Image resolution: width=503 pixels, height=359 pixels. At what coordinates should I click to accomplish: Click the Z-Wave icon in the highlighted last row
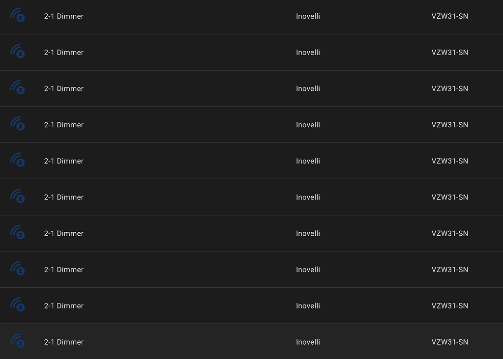tap(17, 341)
